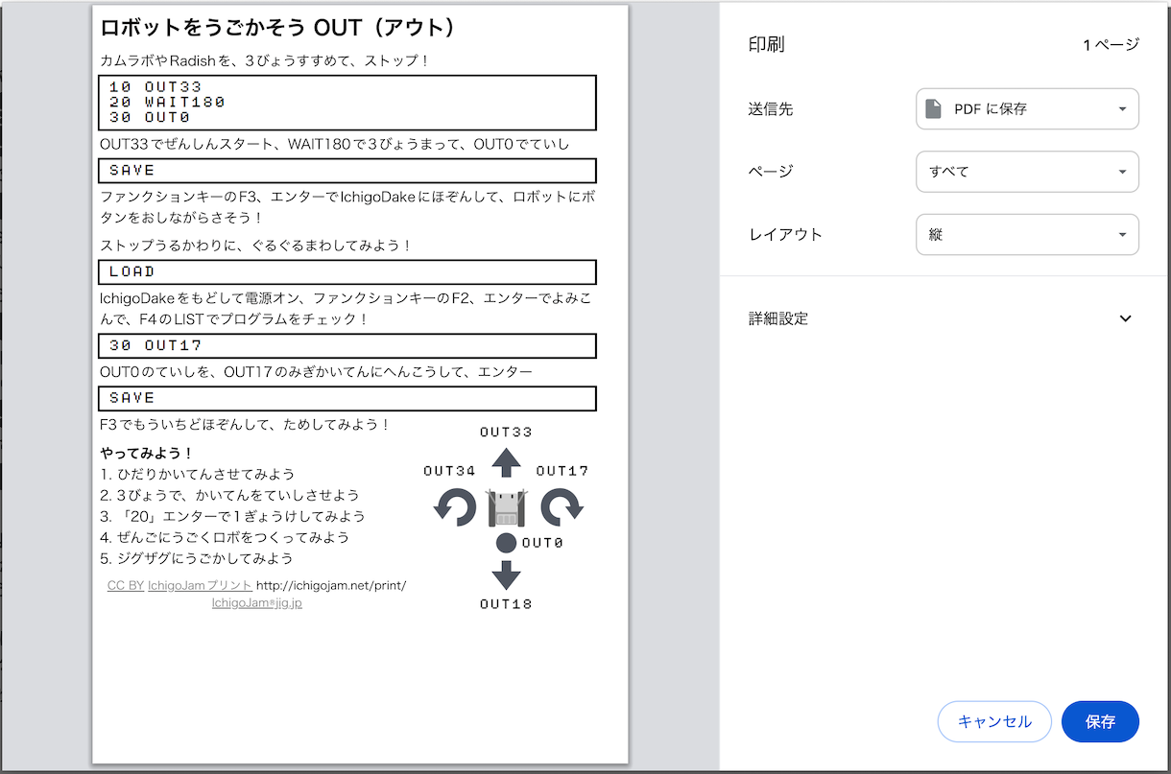
Task: Open the 送信先 destination dropdown
Action: 1027,108
